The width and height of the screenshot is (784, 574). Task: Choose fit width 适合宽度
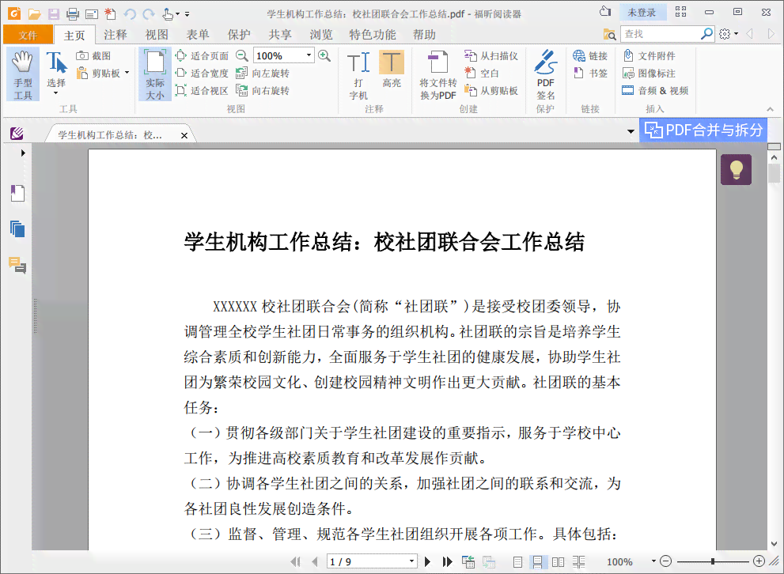coord(202,74)
